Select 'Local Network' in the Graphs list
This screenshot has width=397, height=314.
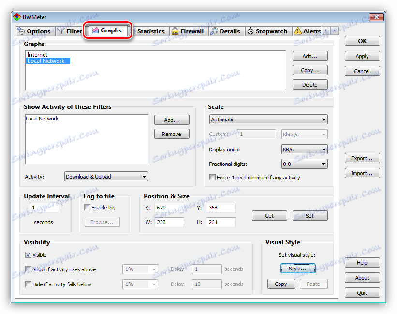(x=48, y=61)
